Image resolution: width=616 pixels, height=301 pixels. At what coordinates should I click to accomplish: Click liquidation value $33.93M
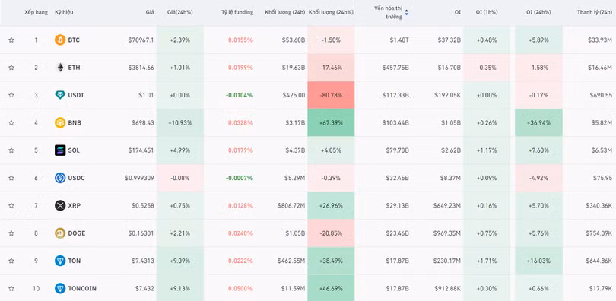(600, 40)
